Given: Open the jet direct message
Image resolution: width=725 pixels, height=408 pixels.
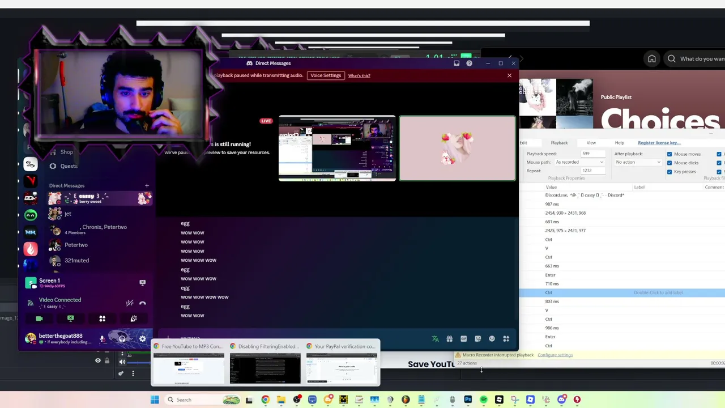Looking at the screenshot, I should click(x=100, y=214).
